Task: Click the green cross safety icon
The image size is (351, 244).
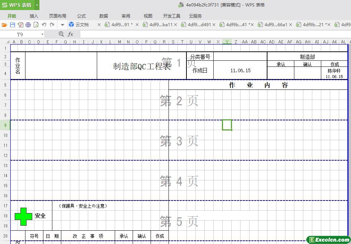Action: (23, 216)
